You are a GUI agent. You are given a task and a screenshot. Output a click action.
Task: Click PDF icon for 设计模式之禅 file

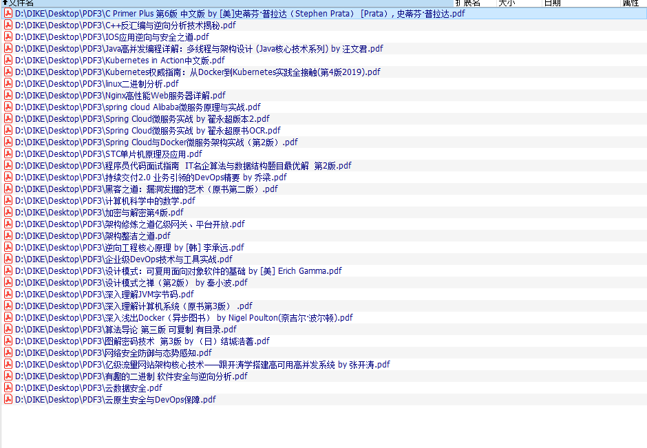8,282
